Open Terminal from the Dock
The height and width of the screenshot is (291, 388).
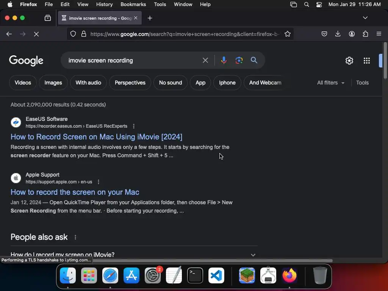195,275
